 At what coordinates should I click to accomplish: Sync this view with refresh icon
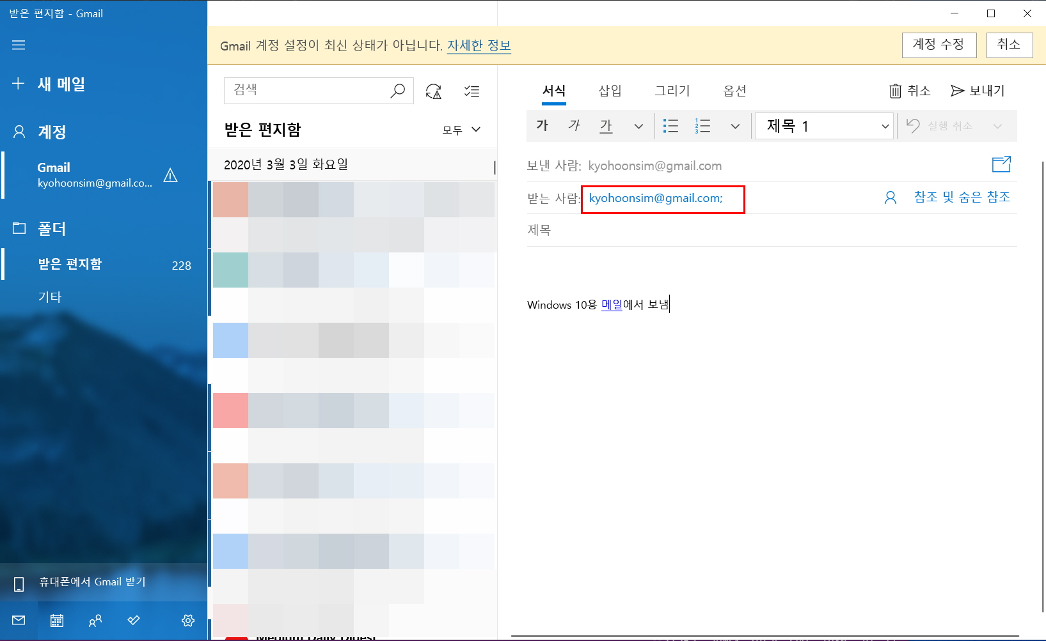coord(434,91)
